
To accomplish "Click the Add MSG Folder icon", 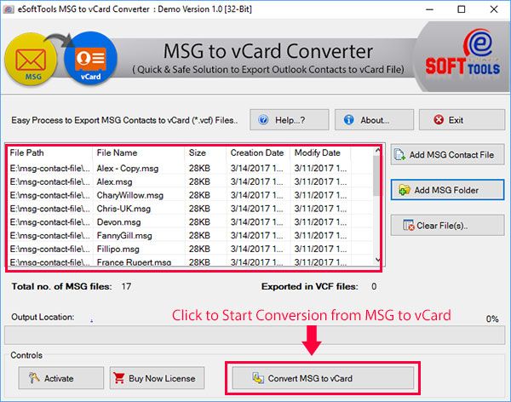I will click(x=404, y=190).
